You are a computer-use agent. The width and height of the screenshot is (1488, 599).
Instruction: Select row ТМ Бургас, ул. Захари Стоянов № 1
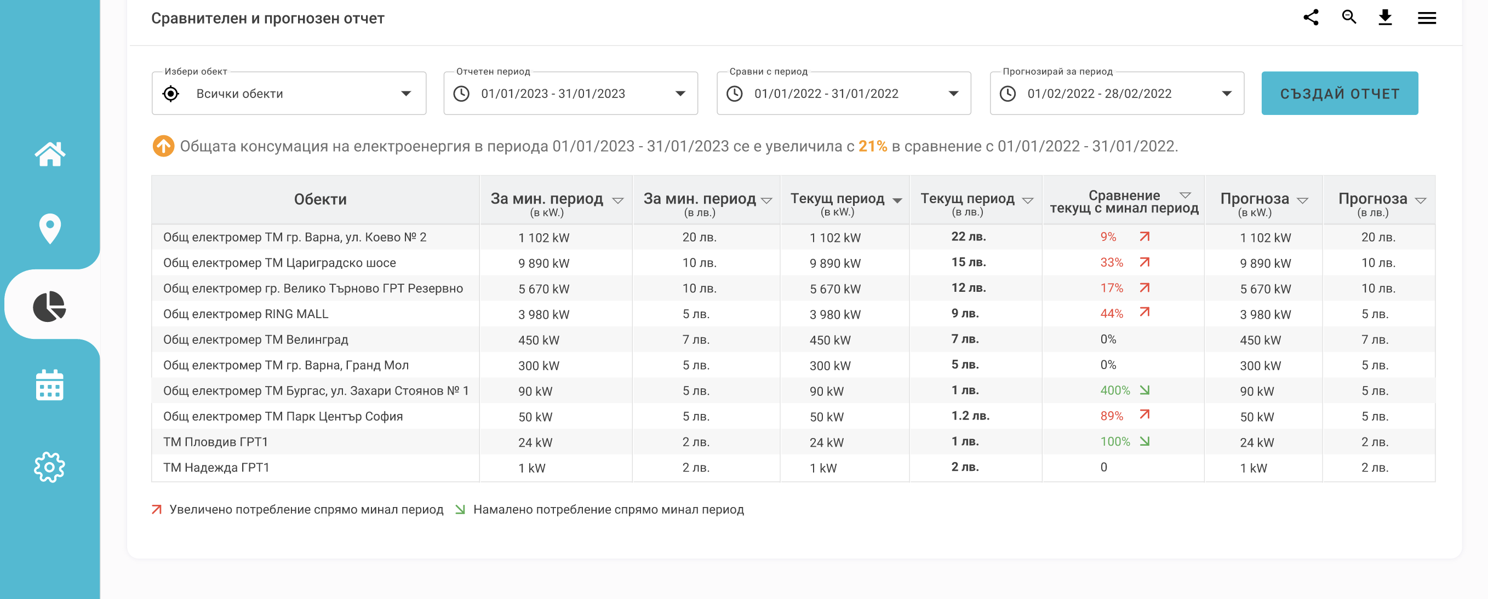click(793, 391)
